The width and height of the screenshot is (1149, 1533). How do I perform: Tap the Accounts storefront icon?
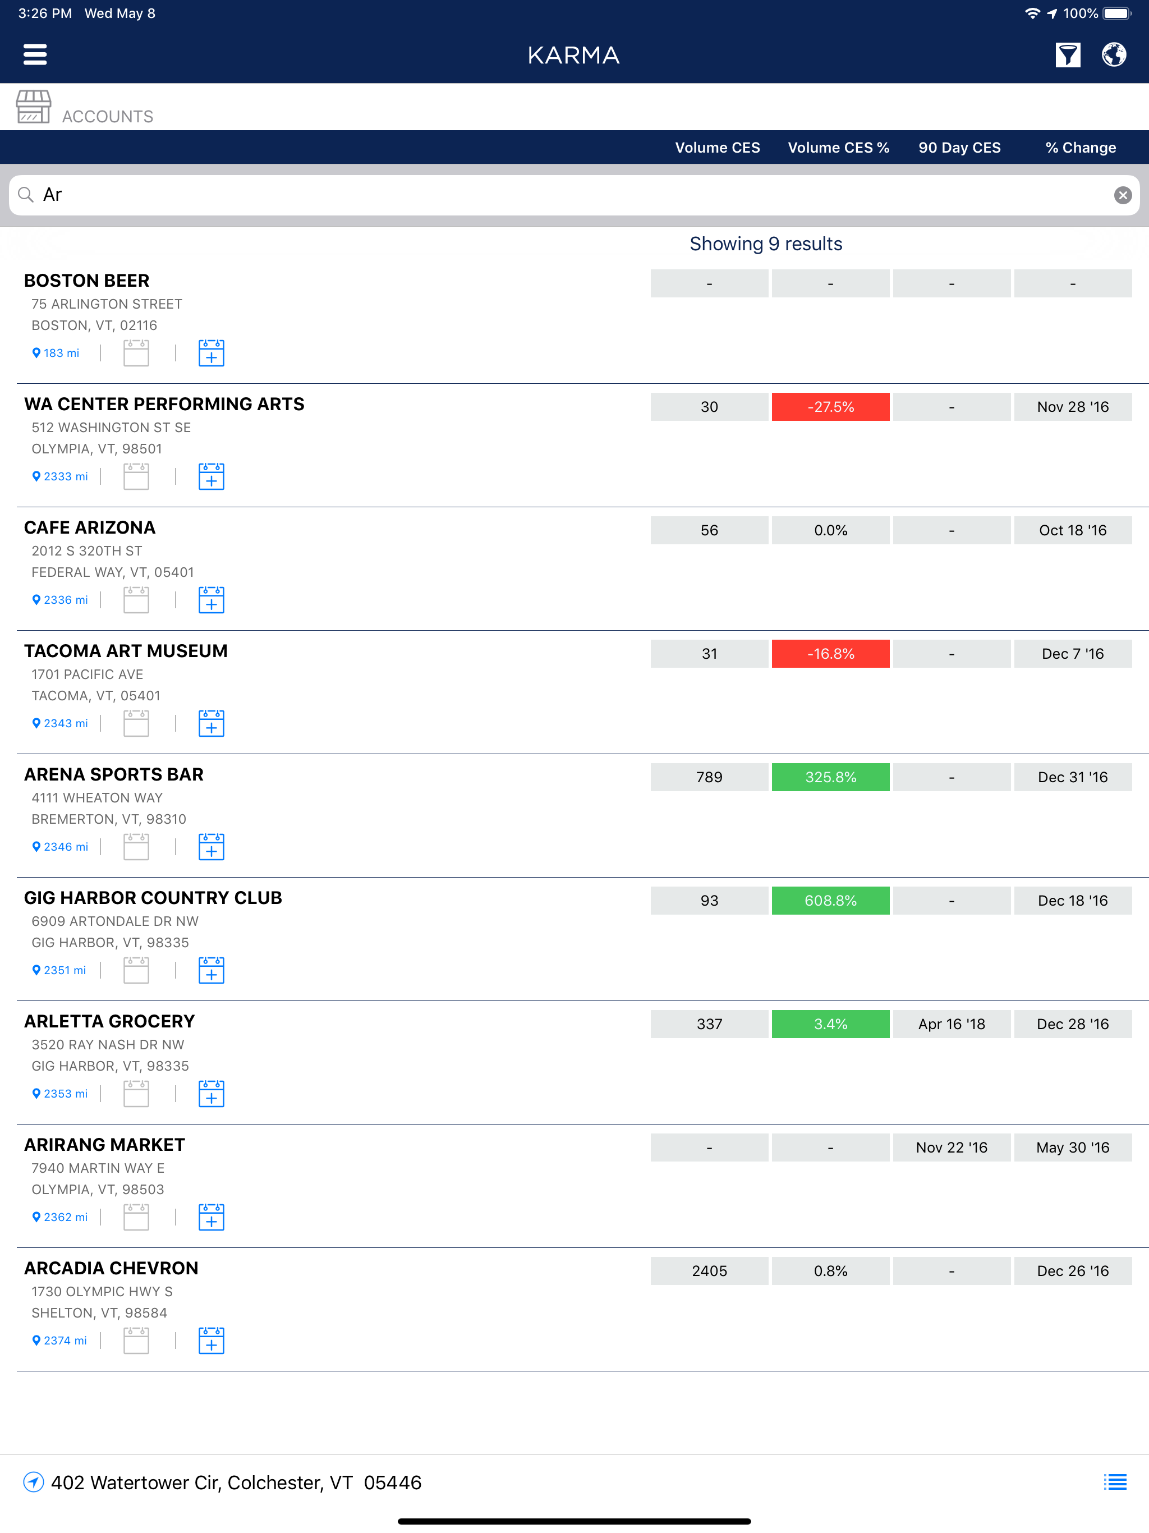[x=33, y=107]
